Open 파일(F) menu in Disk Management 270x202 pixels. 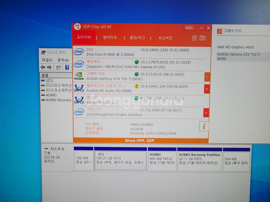pos(47,60)
